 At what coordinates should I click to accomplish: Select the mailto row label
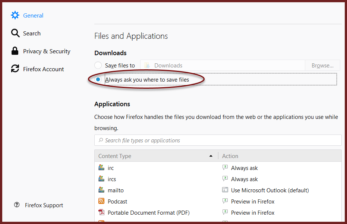click(x=116, y=190)
